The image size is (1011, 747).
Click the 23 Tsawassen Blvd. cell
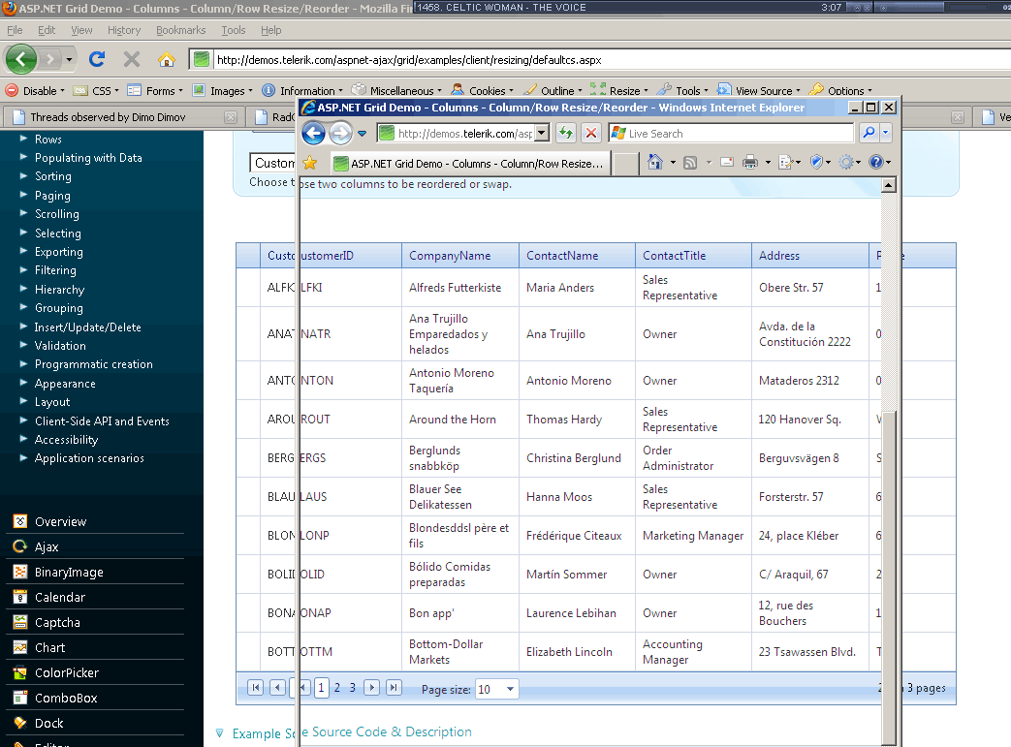(807, 652)
